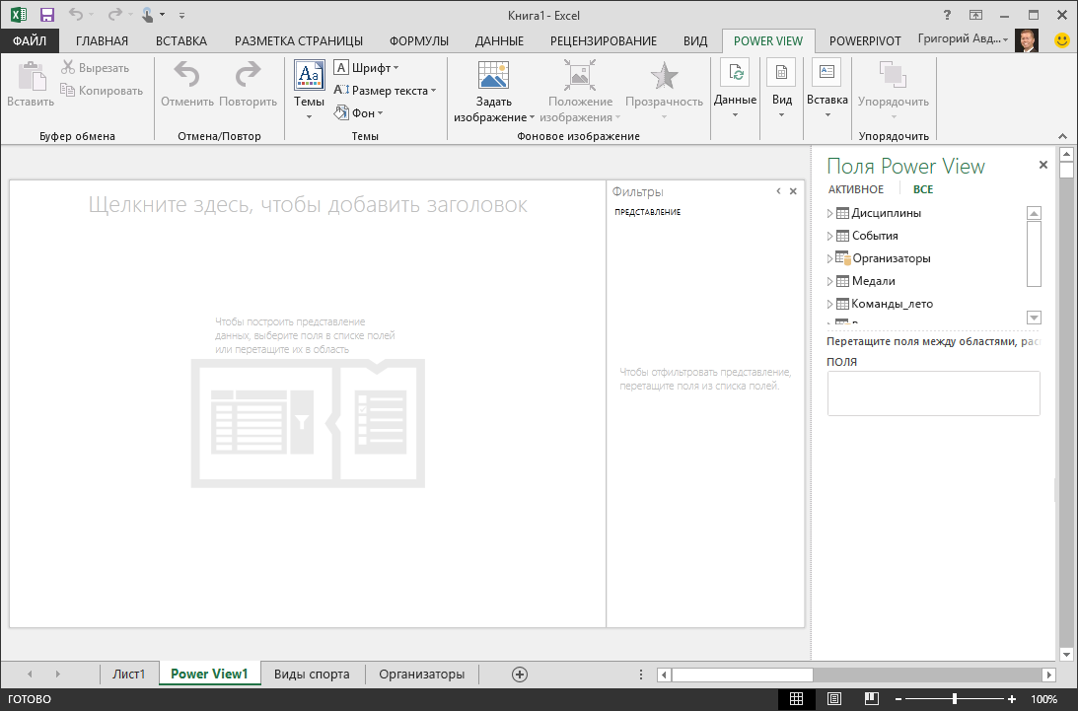The width and height of the screenshot is (1078, 711).
Task: Click the zoom slider handle
Action: click(955, 698)
